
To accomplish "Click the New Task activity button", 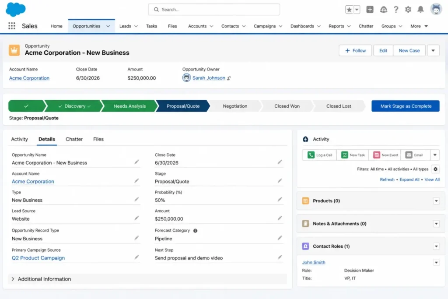I will [x=353, y=155].
